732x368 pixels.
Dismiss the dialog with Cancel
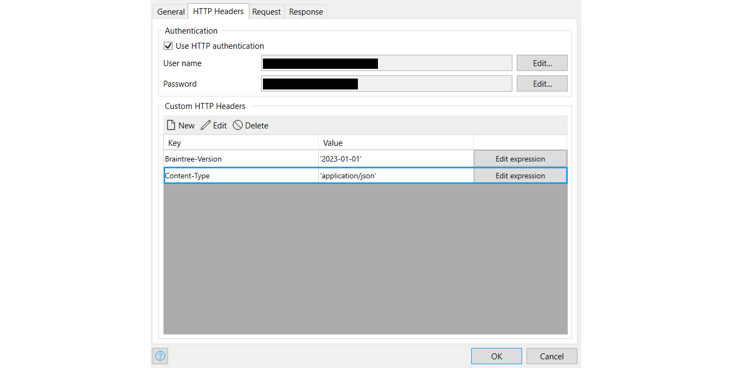point(551,356)
